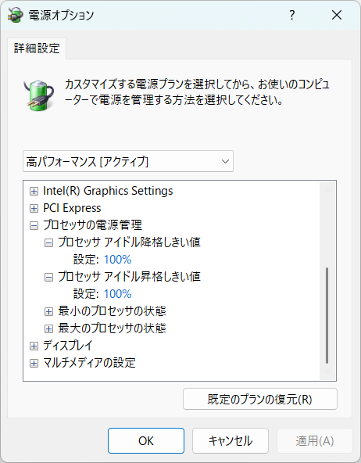
Task: Click the 100% value under 昇格しきい値
Action: [x=118, y=294]
